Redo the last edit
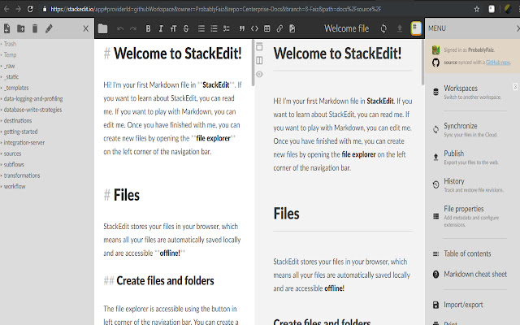Screen dimensions: 520x325 point(133,28)
